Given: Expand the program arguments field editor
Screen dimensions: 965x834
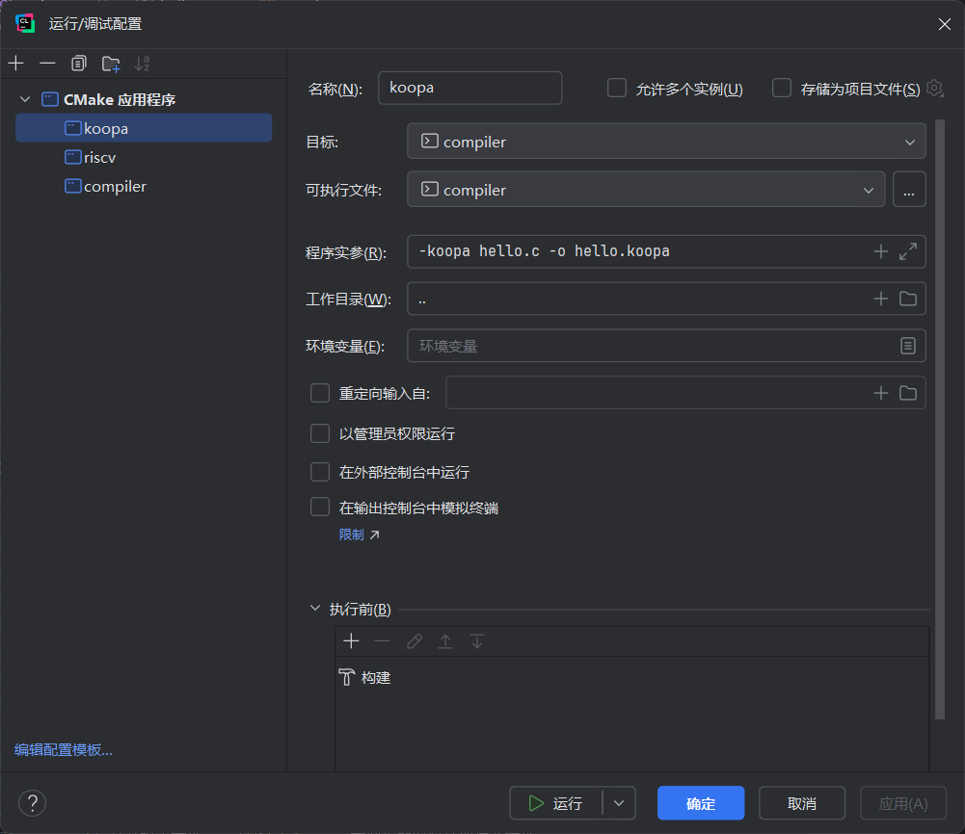Looking at the screenshot, I should 907,251.
